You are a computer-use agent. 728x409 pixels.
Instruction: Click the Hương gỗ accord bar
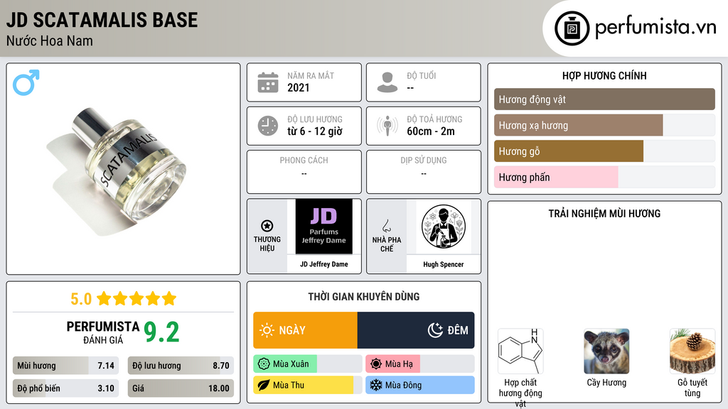click(604, 151)
